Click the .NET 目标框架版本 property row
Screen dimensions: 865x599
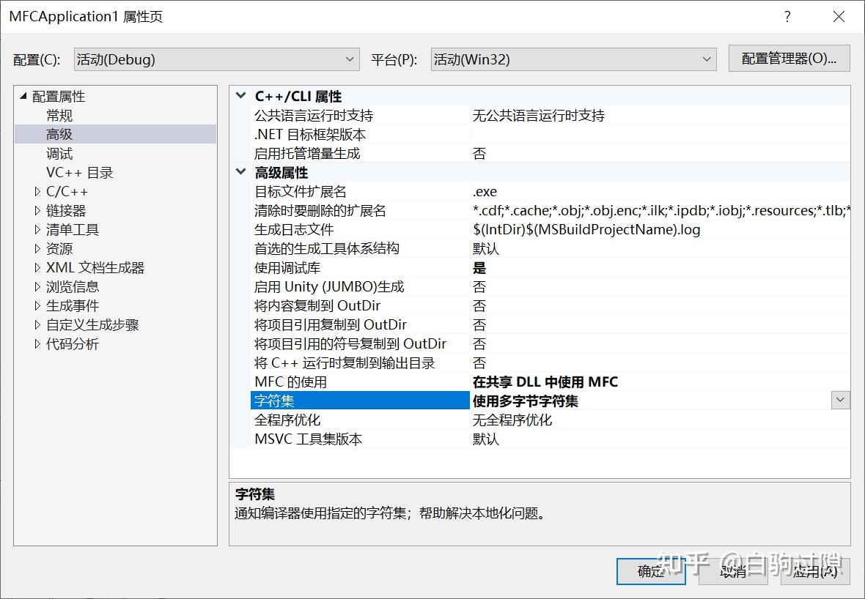pos(550,135)
